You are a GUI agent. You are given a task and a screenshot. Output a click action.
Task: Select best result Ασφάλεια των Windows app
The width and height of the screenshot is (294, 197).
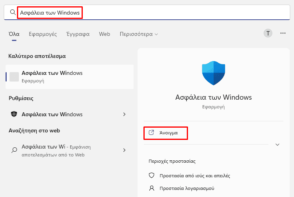click(x=70, y=77)
